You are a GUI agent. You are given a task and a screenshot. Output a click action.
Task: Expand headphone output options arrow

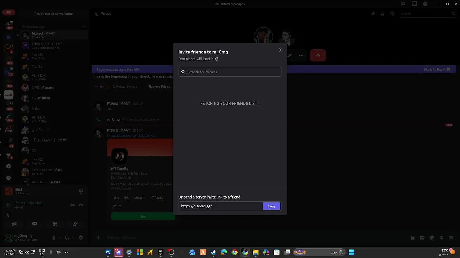(73, 238)
